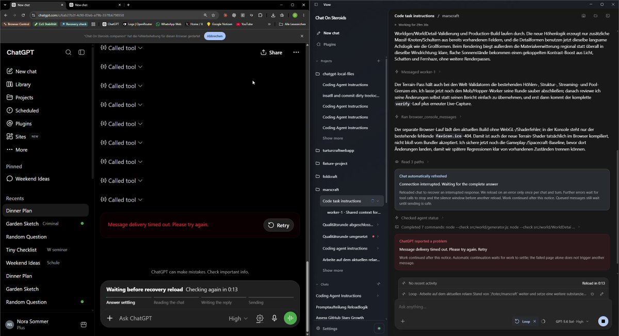Start voice mode with the green waveform button

tap(290, 318)
